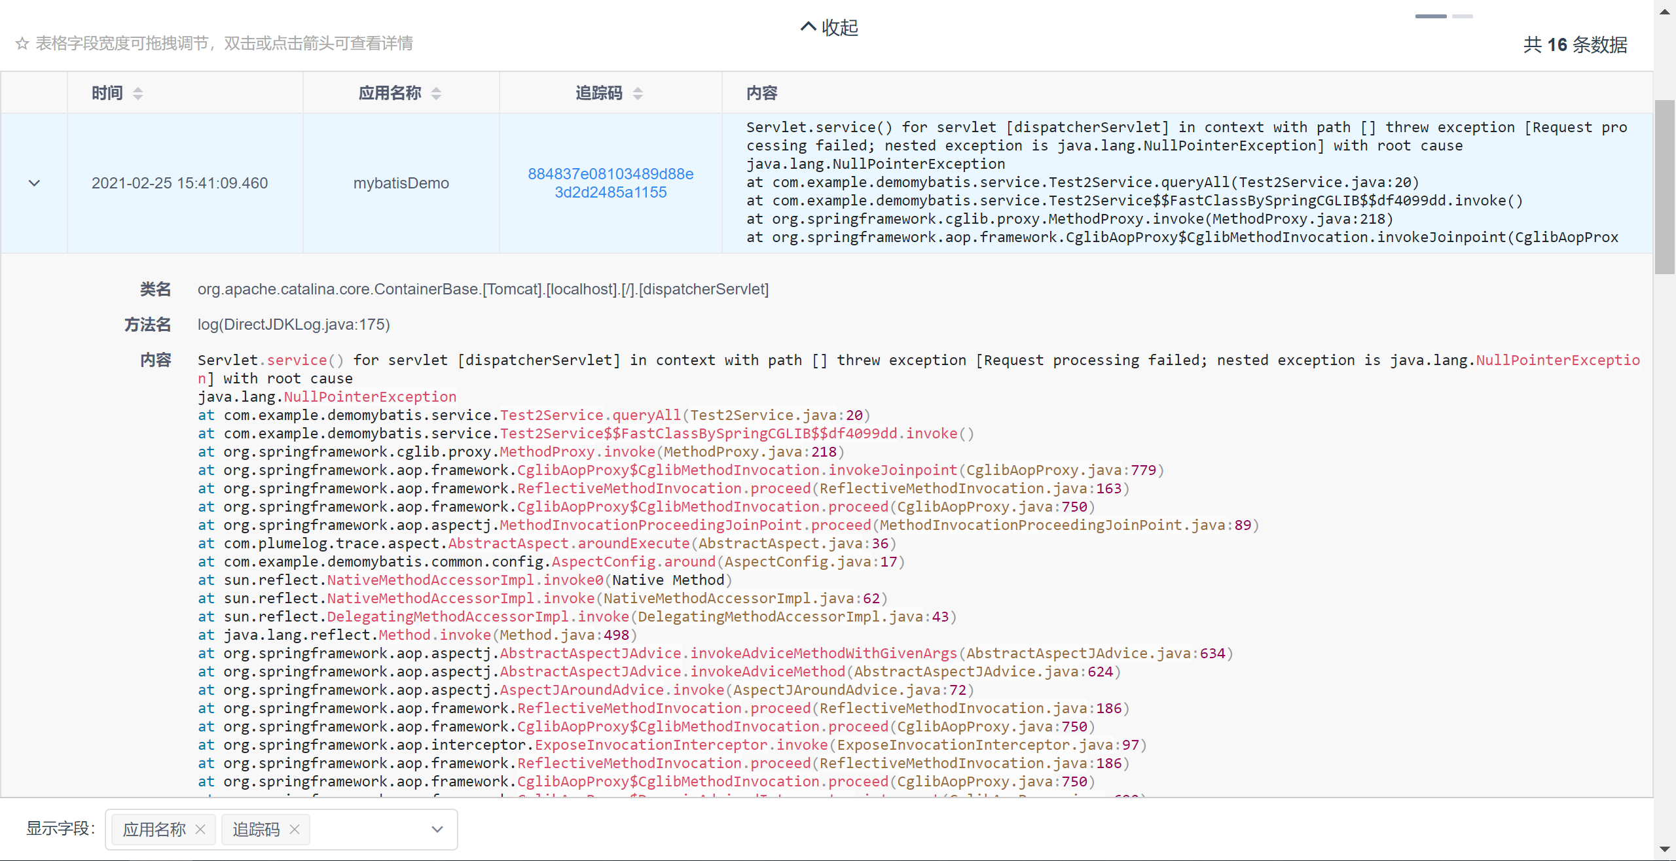Sort table by 追踪码 column arrows
The image size is (1676, 861).
pos(638,94)
